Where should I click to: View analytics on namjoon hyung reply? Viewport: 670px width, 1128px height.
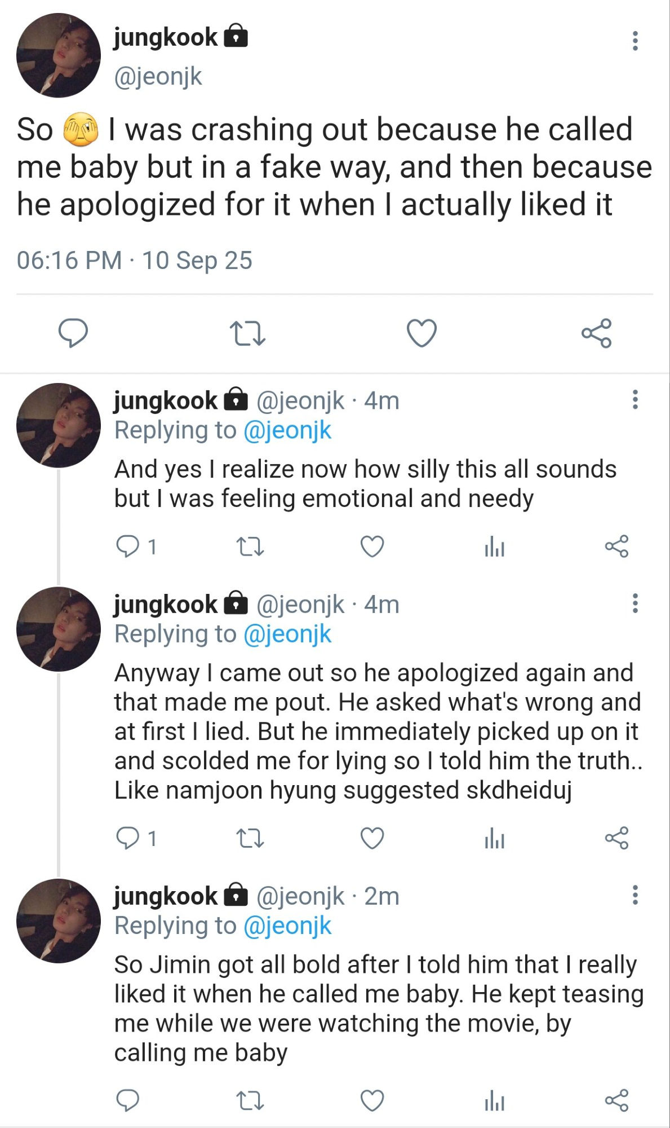(x=494, y=838)
